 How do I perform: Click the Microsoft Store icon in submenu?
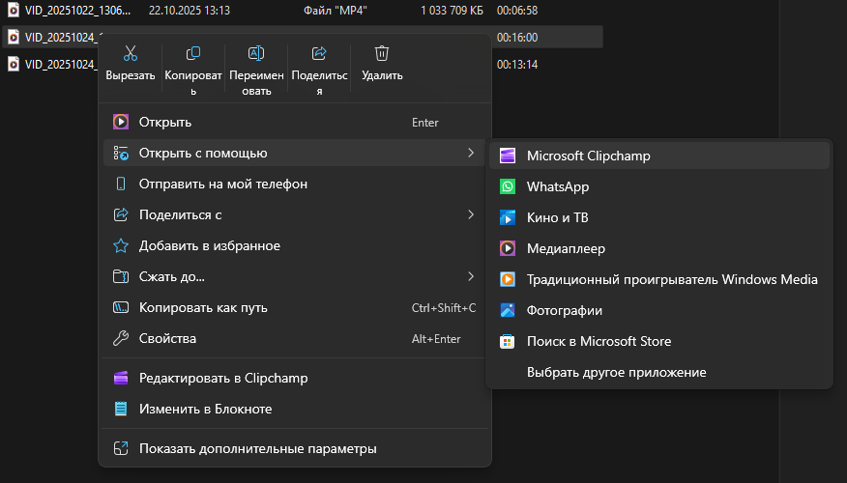point(508,341)
